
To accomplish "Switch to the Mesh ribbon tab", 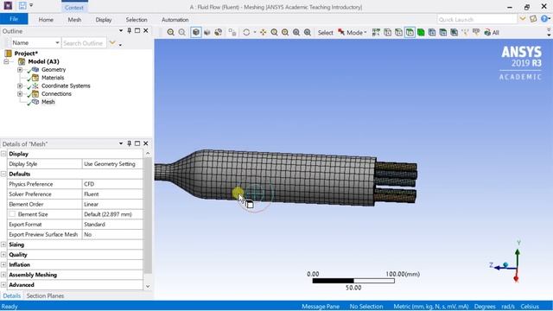I will pyautogui.click(x=74, y=20).
